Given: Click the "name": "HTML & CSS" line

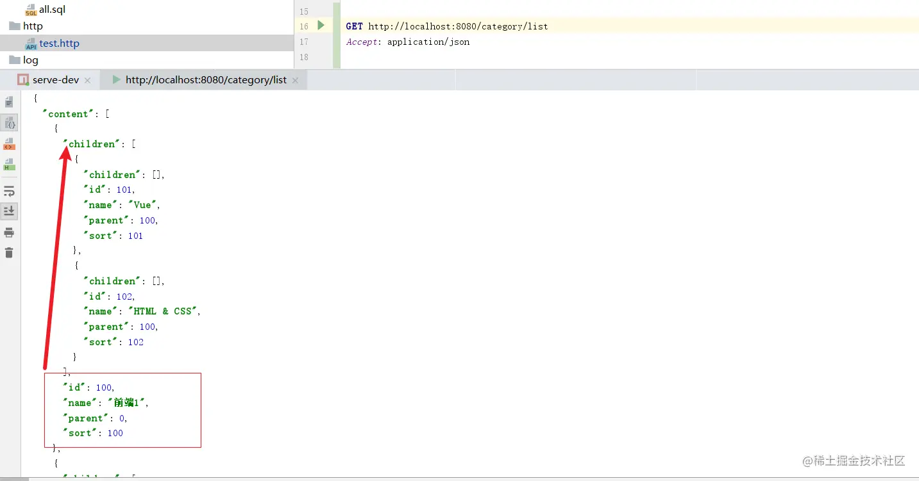Looking at the screenshot, I should 142,311.
